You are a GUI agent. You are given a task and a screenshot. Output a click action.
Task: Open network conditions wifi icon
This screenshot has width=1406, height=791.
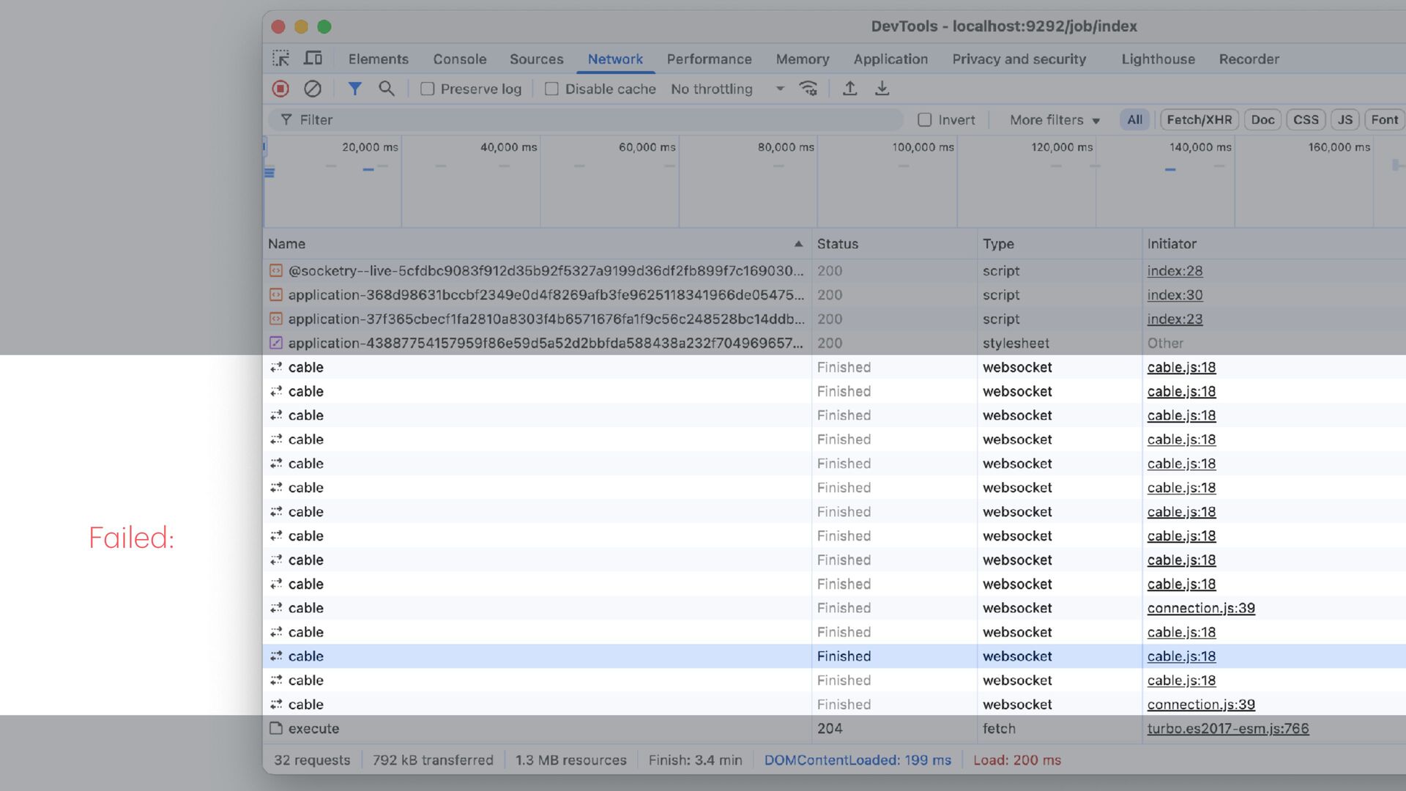tap(808, 89)
